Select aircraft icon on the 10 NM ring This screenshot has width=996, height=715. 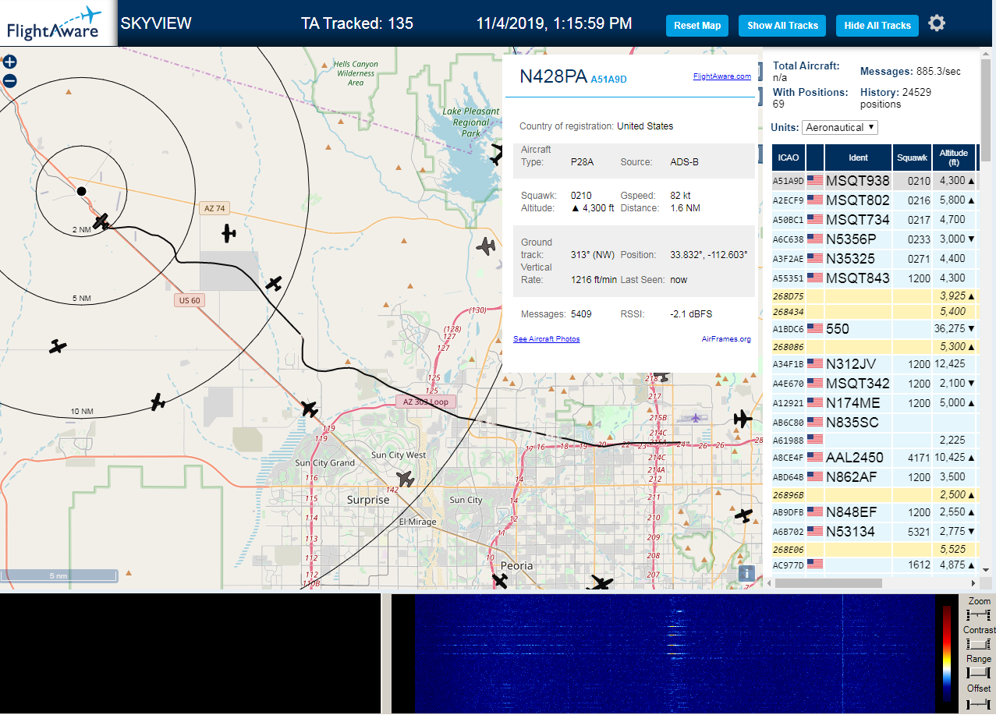(x=158, y=402)
